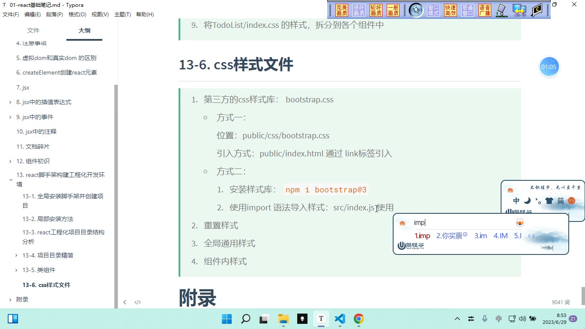
Task: Collapse outline item 13. react脚手架
Action: 10,180
